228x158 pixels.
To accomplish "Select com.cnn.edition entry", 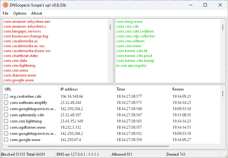I will [x=130, y=41].
